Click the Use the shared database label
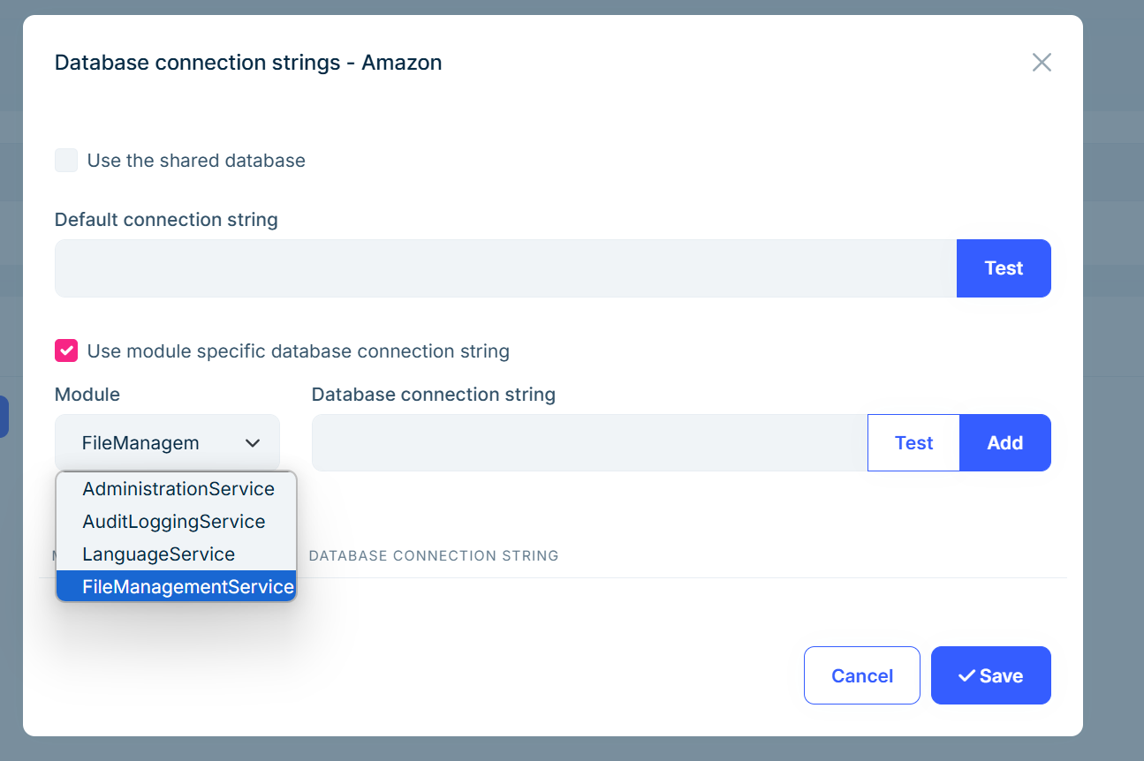Screen dimensions: 1144x761 196,161
